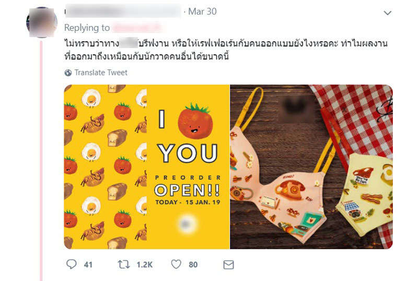
Task: Click the blurred handle after Replying to
Action: pyautogui.click(x=137, y=28)
